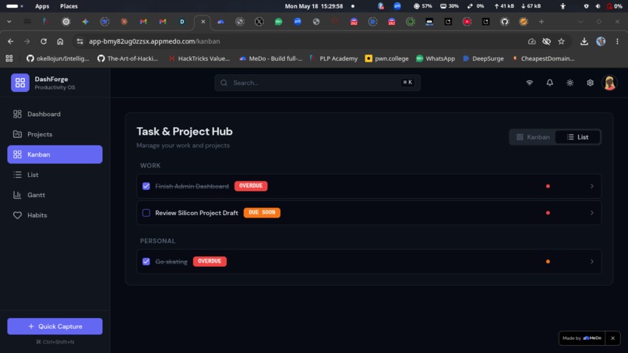Screen dimensions: 628x353
Task: Open the user profile avatar
Action: click(x=609, y=83)
